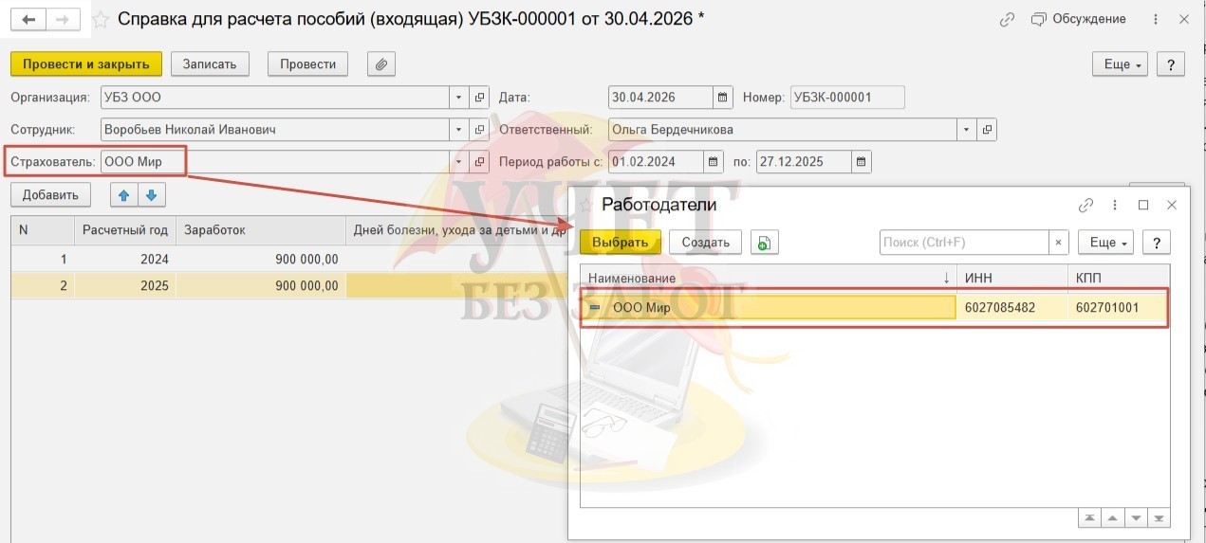Jump to the last record in the list
1206x543 pixels.
1159,518
